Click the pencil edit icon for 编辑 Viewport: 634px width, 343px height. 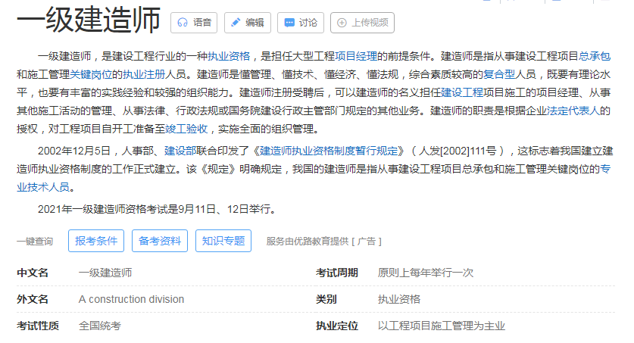pos(236,23)
